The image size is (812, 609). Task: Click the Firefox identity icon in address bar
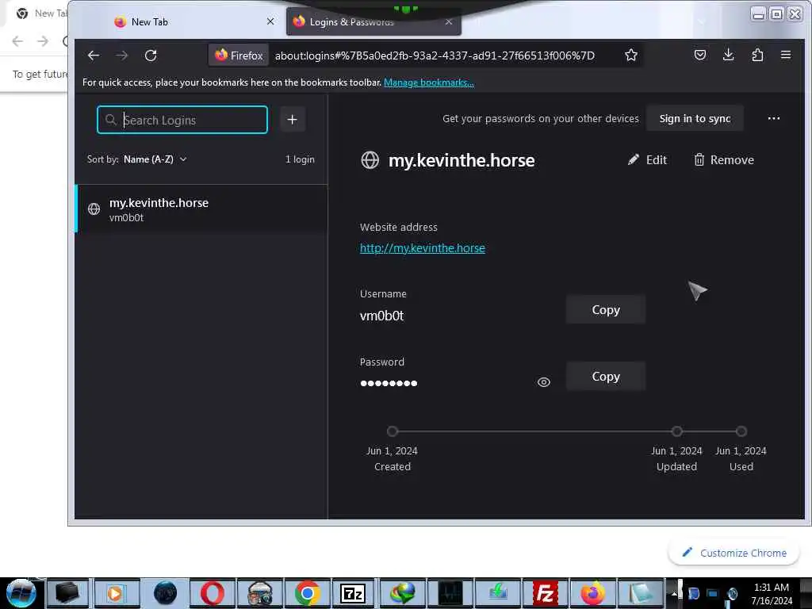click(239, 56)
